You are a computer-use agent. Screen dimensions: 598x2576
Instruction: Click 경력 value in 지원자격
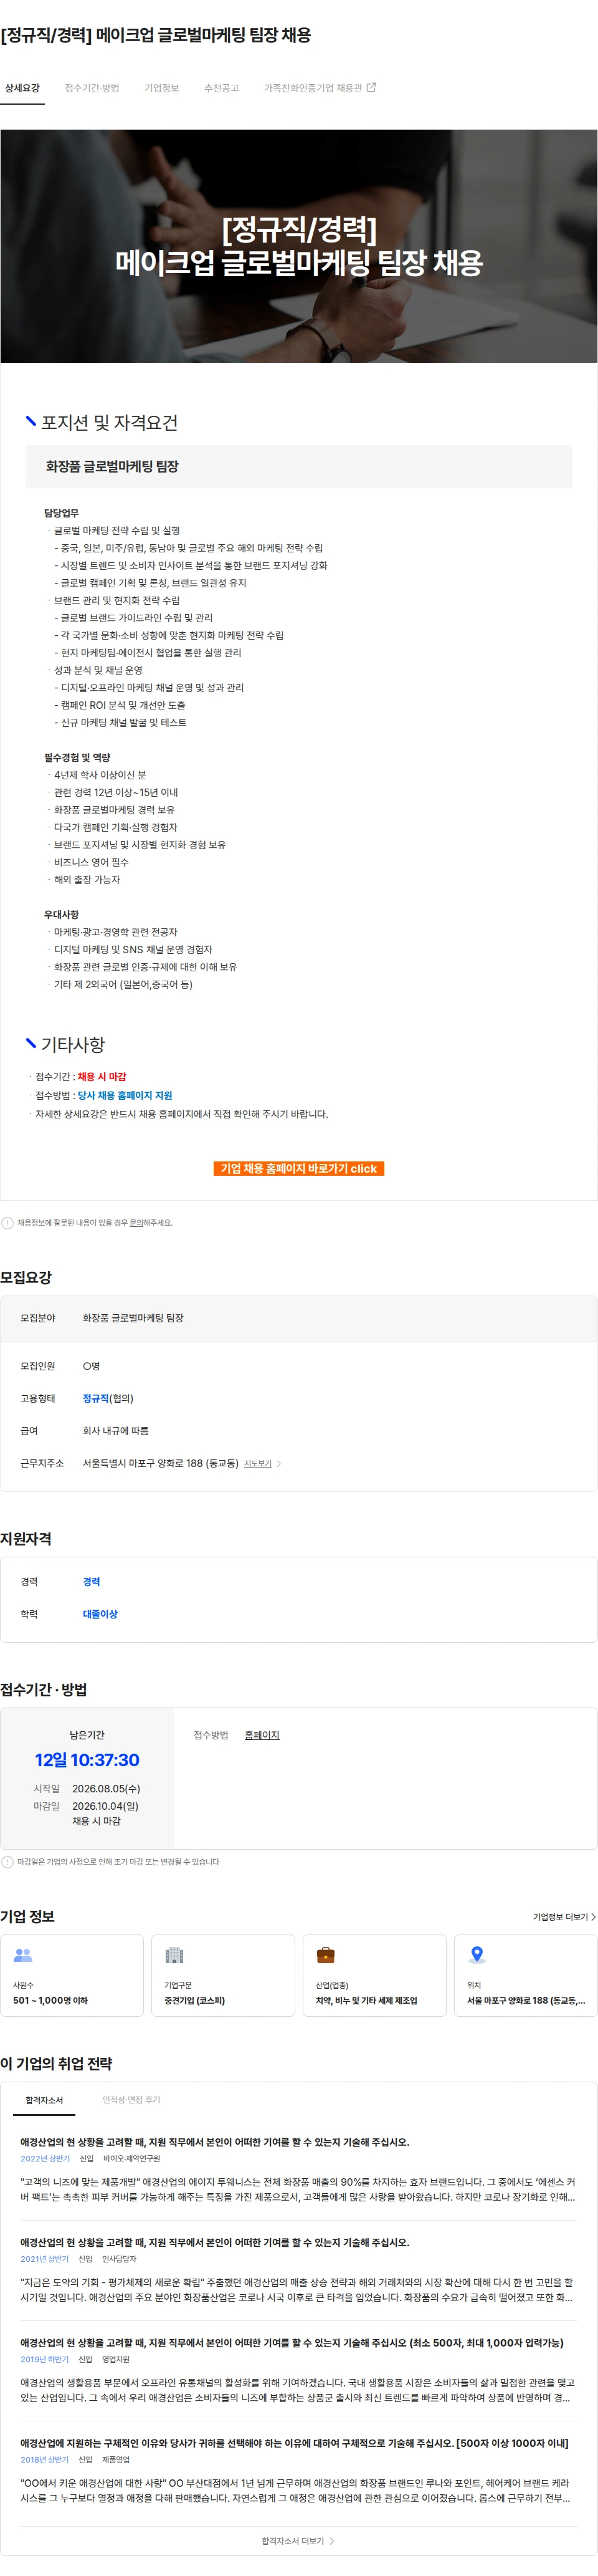tap(91, 1581)
